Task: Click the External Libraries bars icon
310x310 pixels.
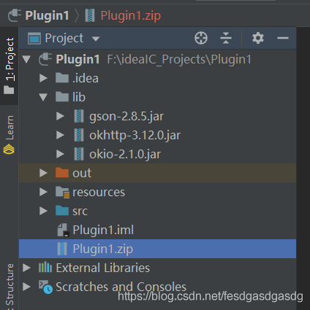Action: (45, 268)
